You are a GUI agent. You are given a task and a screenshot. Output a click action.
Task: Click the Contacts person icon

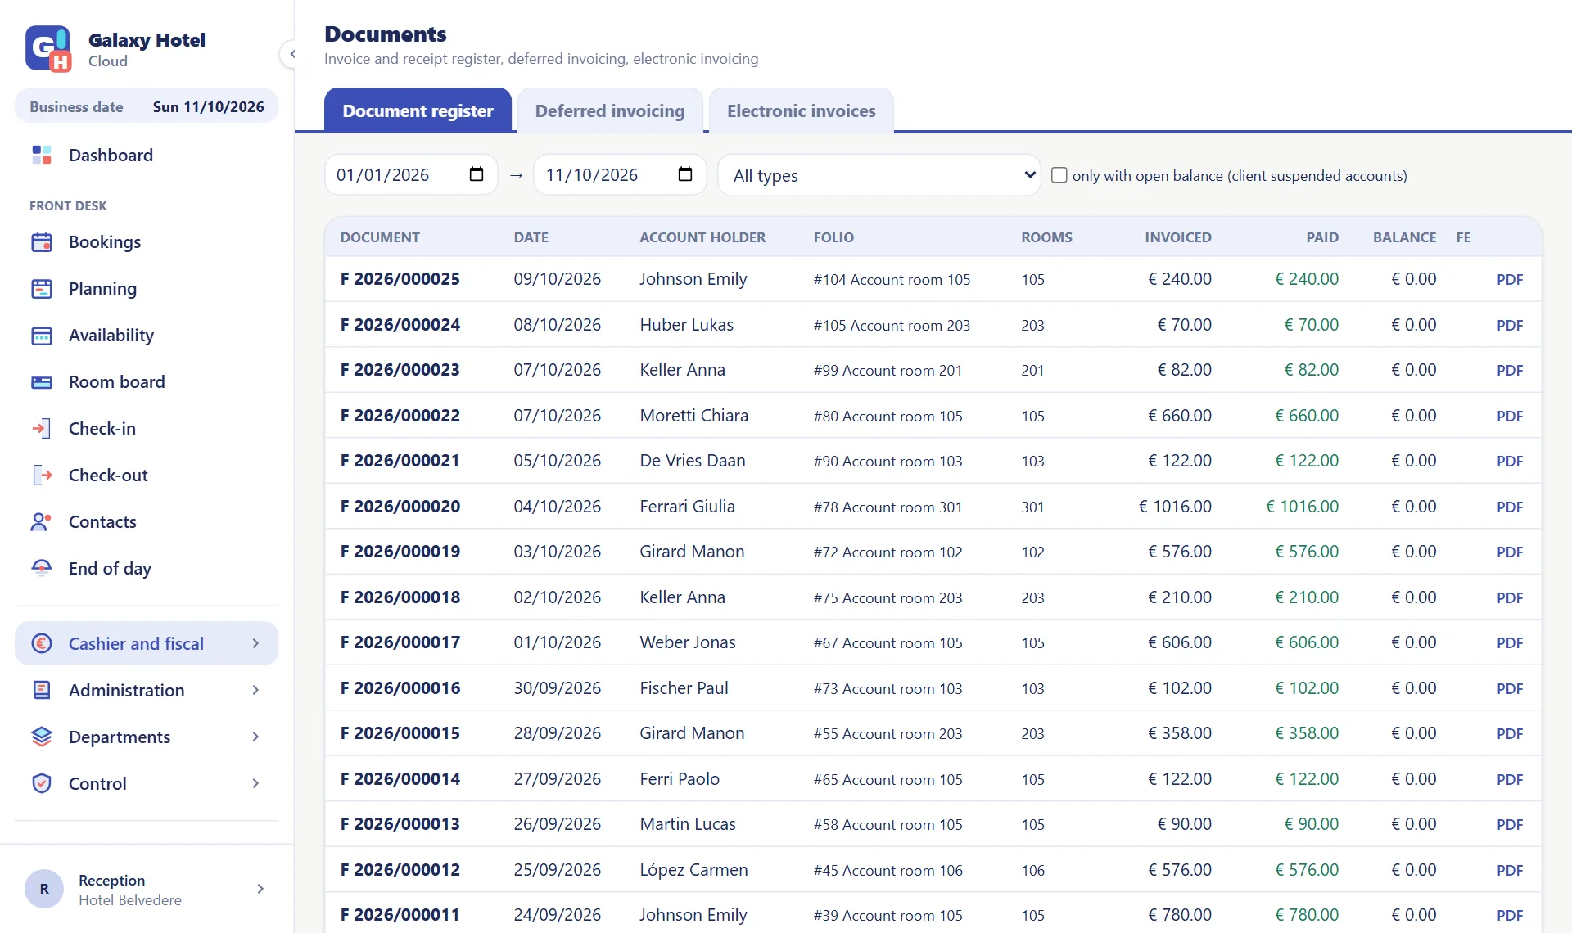[42, 522]
